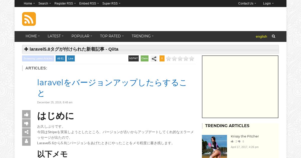Expand the Embed RSS menu
The image size is (301, 158).
point(89,4)
